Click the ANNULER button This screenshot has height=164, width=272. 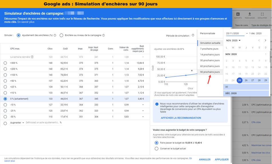click(x=205, y=159)
